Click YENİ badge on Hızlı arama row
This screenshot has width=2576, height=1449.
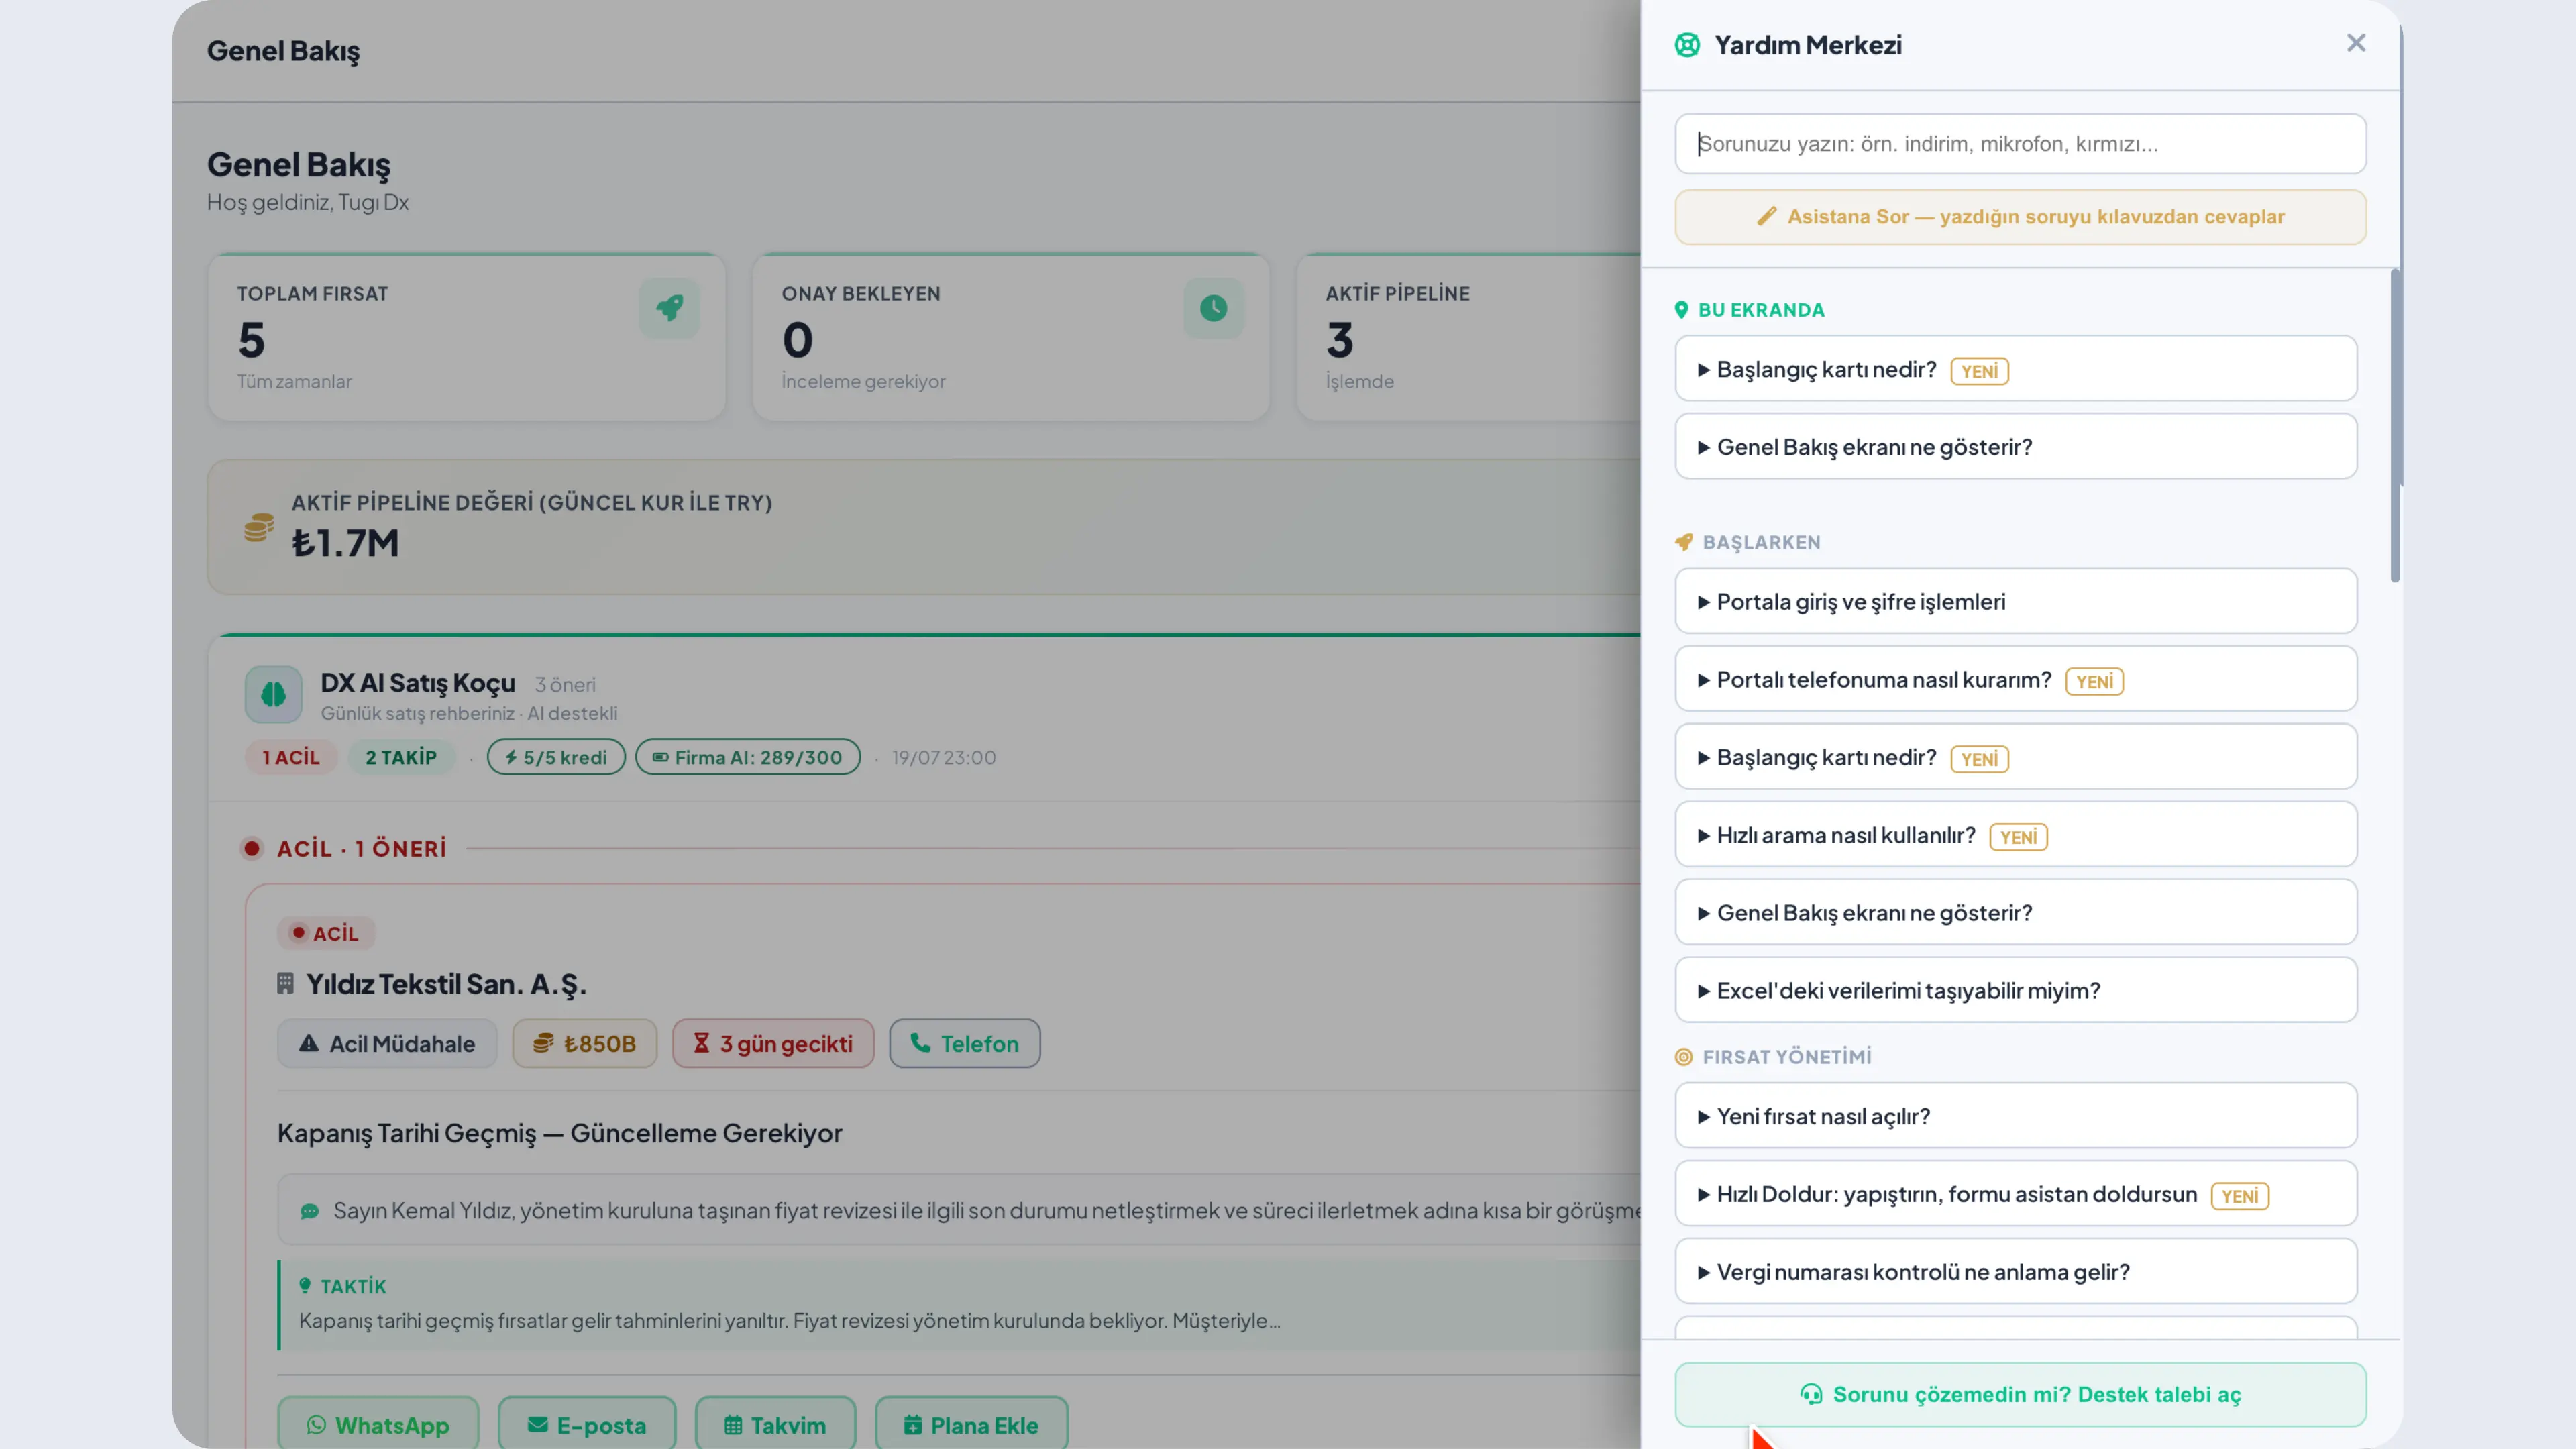2018,837
